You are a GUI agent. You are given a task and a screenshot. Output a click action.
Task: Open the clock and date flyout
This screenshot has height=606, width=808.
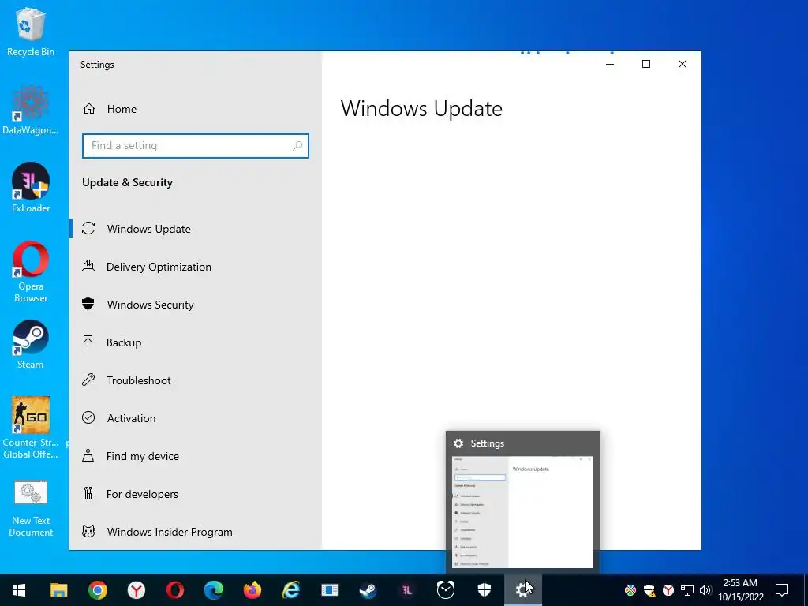[x=740, y=590]
